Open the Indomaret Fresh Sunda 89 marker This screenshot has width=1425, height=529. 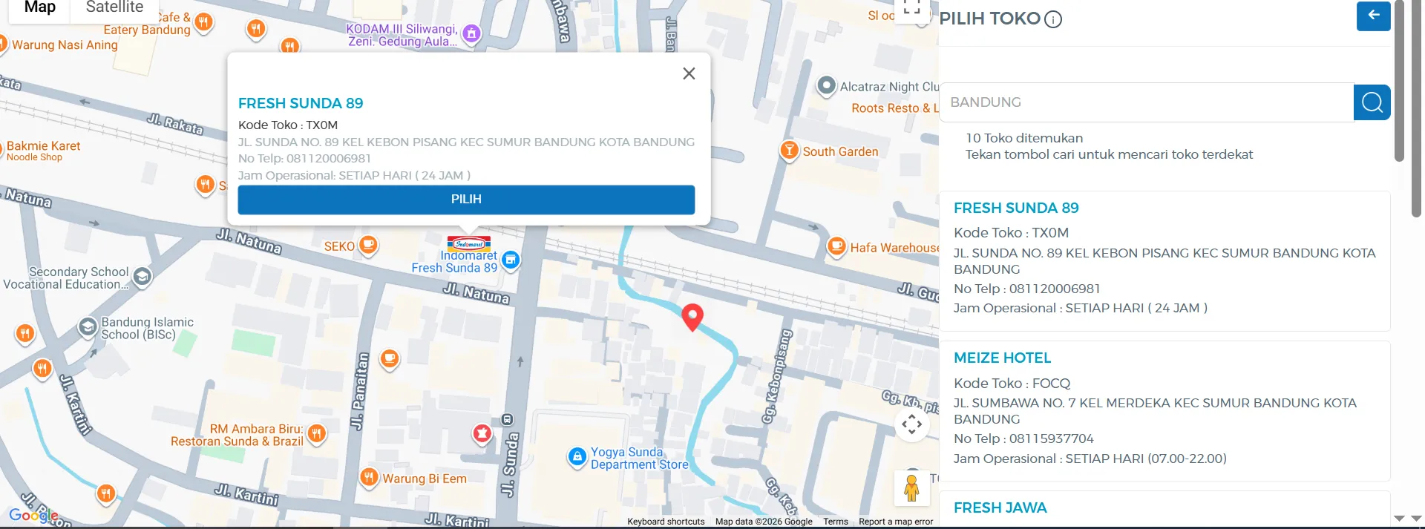point(511,260)
